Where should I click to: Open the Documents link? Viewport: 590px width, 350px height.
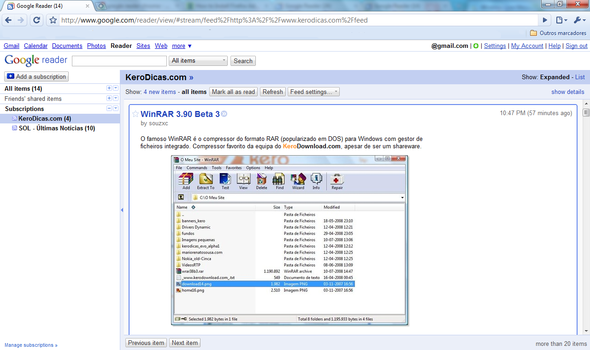coord(67,46)
